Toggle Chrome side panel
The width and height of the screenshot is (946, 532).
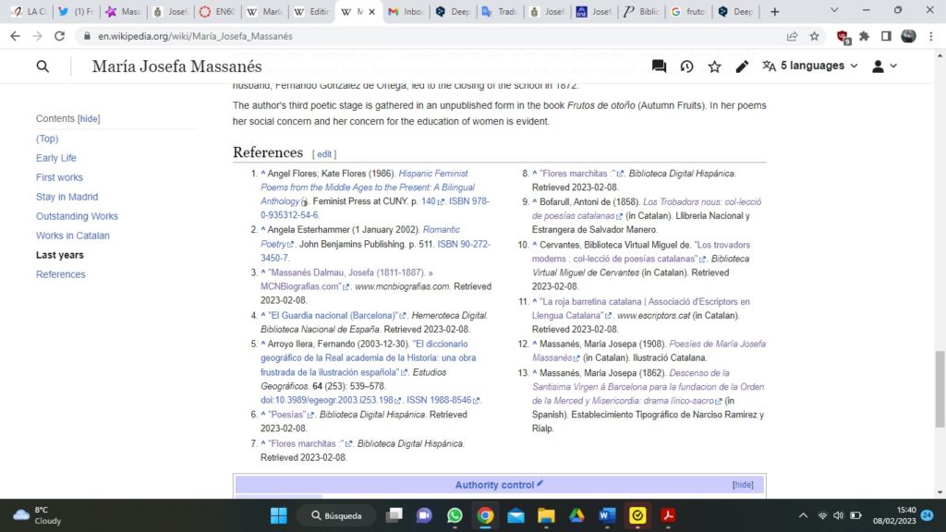[886, 36]
